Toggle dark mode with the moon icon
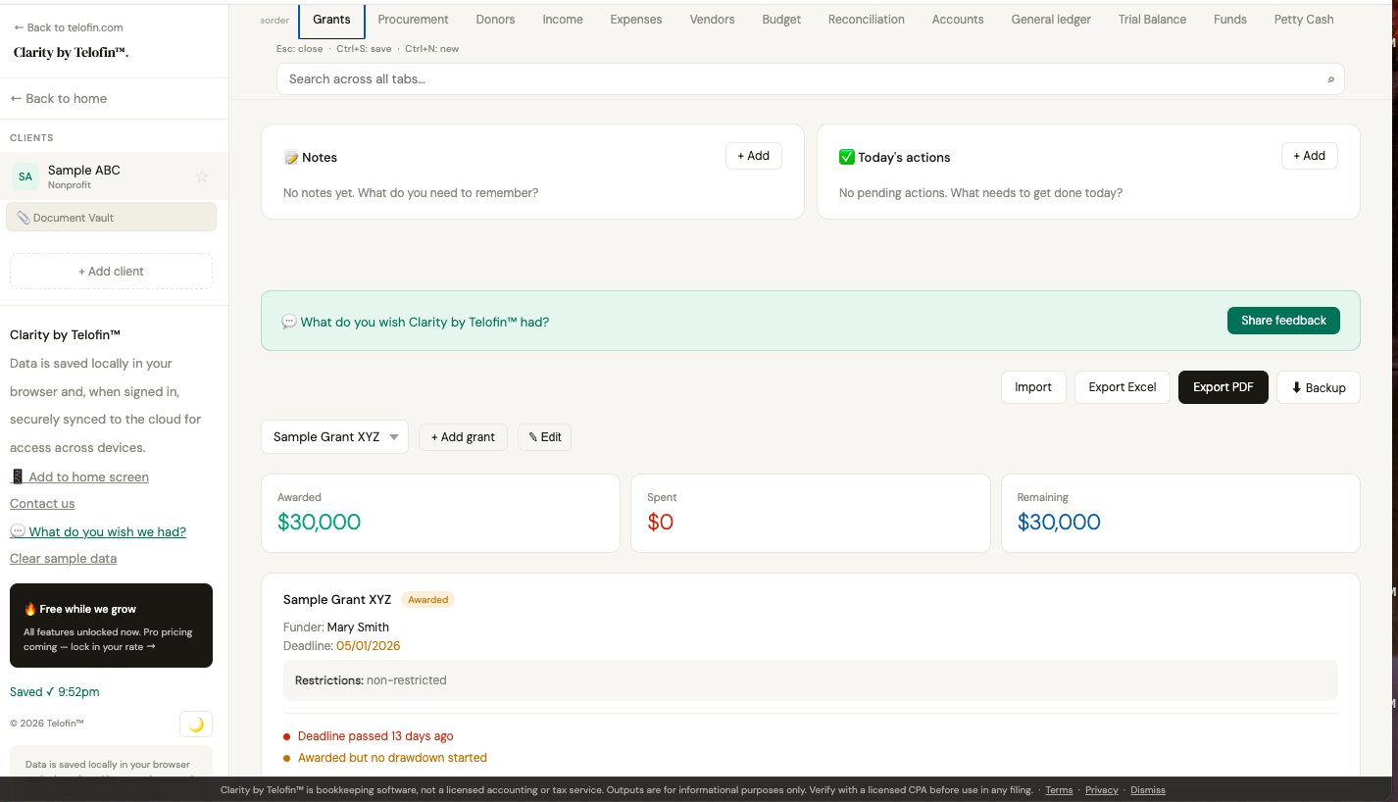The height and width of the screenshot is (802, 1398). click(x=196, y=725)
